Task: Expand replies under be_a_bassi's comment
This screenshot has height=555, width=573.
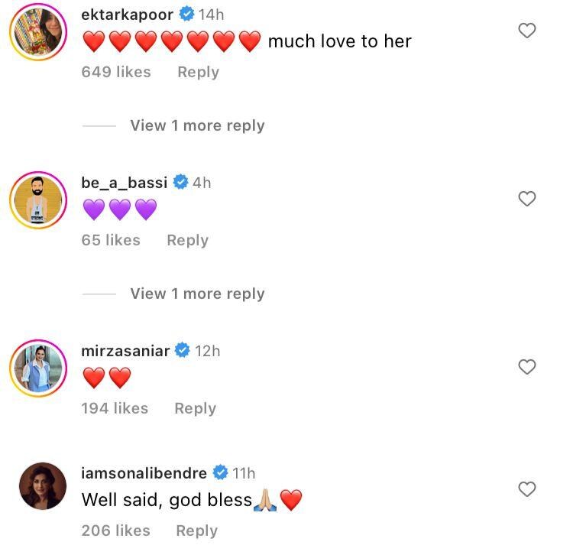Action: coord(197,294)
